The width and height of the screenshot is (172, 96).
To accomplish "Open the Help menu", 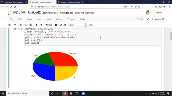I will 83,19.
